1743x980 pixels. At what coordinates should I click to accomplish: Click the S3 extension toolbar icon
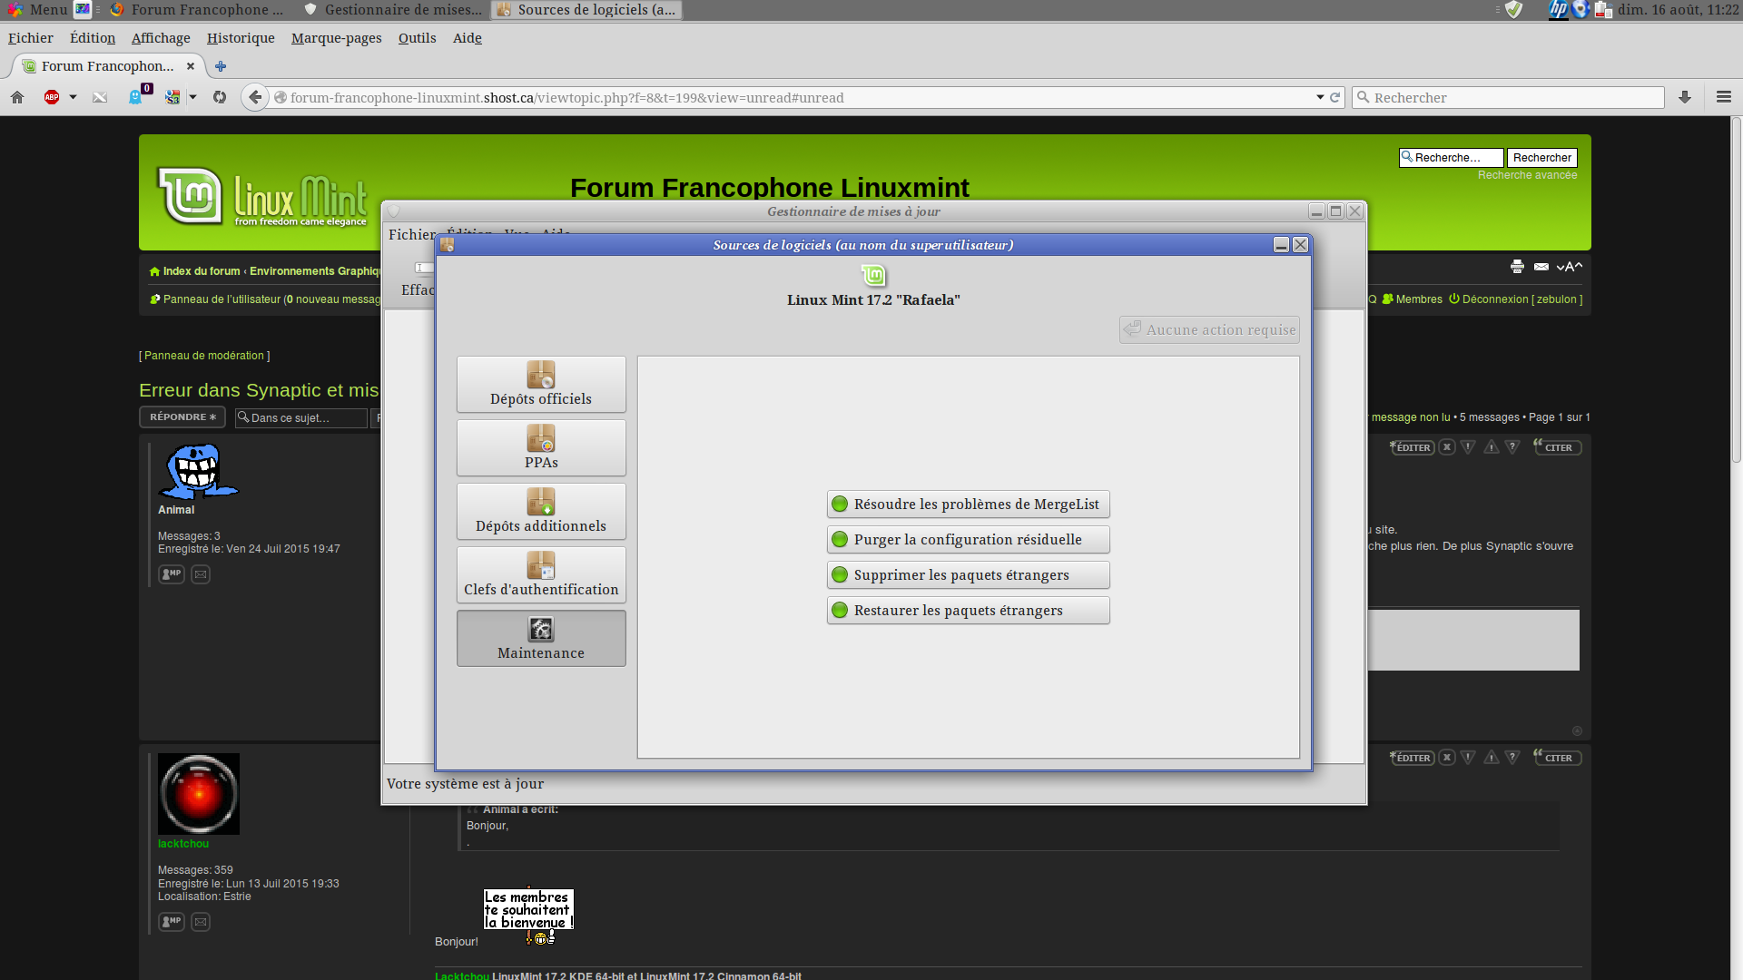click(172, 97)
